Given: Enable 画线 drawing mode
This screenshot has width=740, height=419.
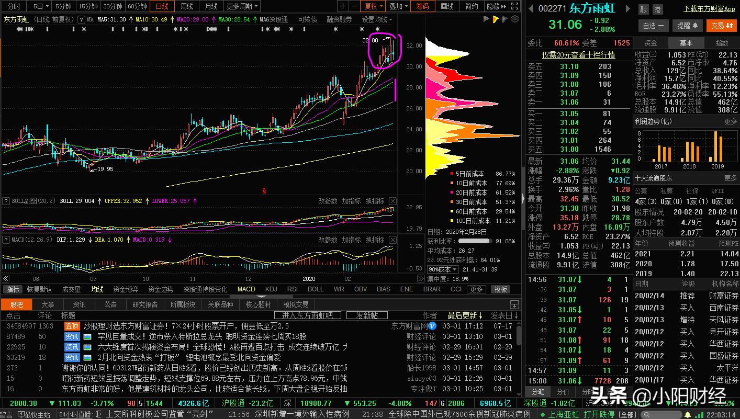Looking at the screenshot, I should [x=447, y=6].
